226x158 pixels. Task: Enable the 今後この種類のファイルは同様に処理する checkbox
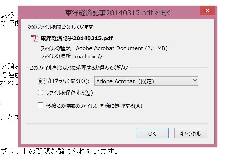click(40, 106)
